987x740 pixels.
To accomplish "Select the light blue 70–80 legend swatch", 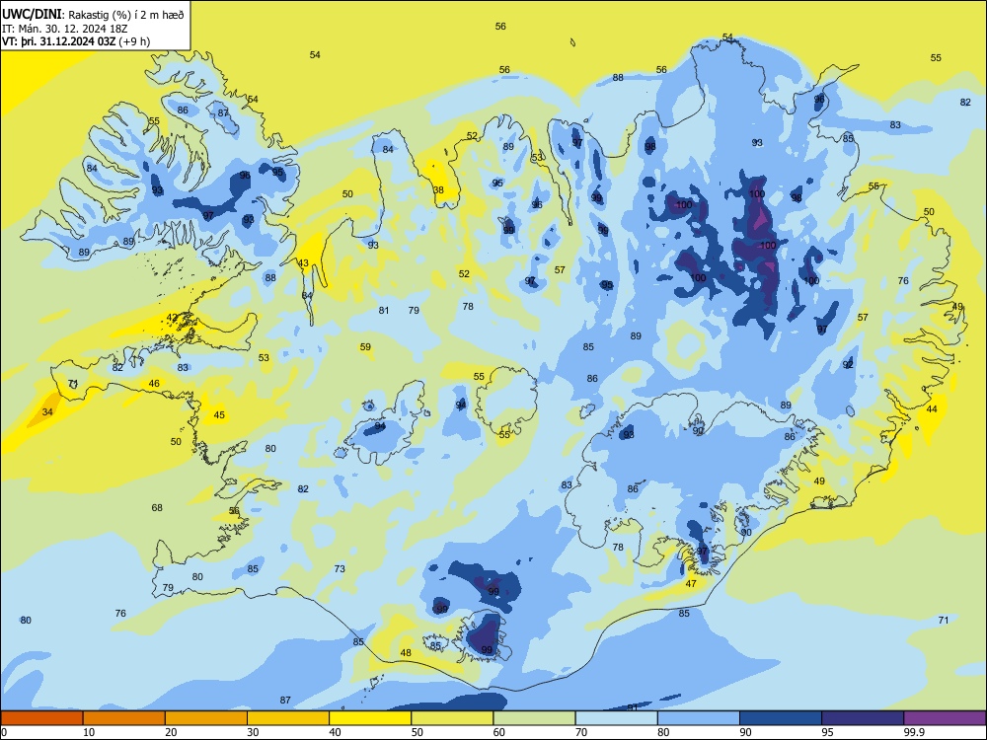I will [616, 718].
